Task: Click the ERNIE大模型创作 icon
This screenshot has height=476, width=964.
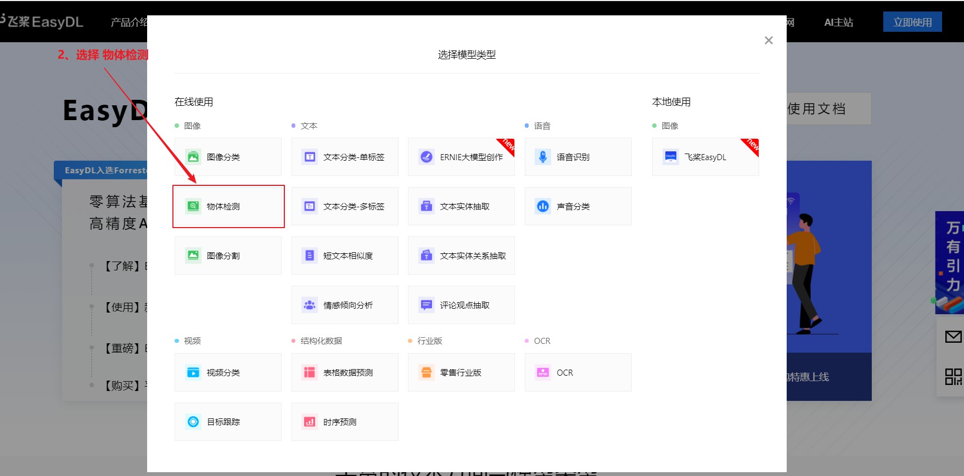Action: pos(426,157)
